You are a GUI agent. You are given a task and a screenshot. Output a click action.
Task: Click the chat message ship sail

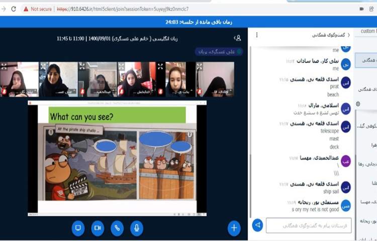[x=331, y=191]
